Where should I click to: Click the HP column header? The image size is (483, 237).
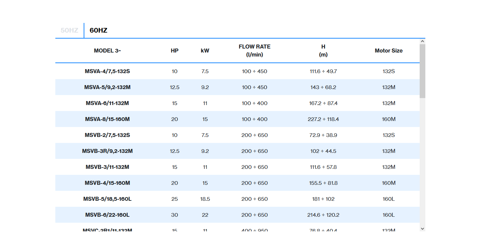point(174,51)
